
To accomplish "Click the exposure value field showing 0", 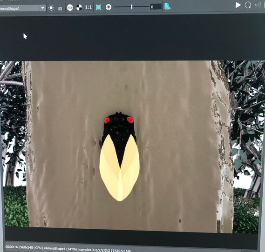I will coord(156,7).
